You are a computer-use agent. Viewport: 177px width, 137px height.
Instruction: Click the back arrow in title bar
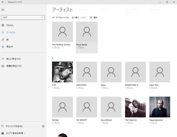click(x=3, y=2)
